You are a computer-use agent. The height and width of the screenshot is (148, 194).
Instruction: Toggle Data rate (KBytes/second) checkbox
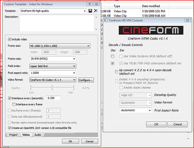tap(9, 116)
